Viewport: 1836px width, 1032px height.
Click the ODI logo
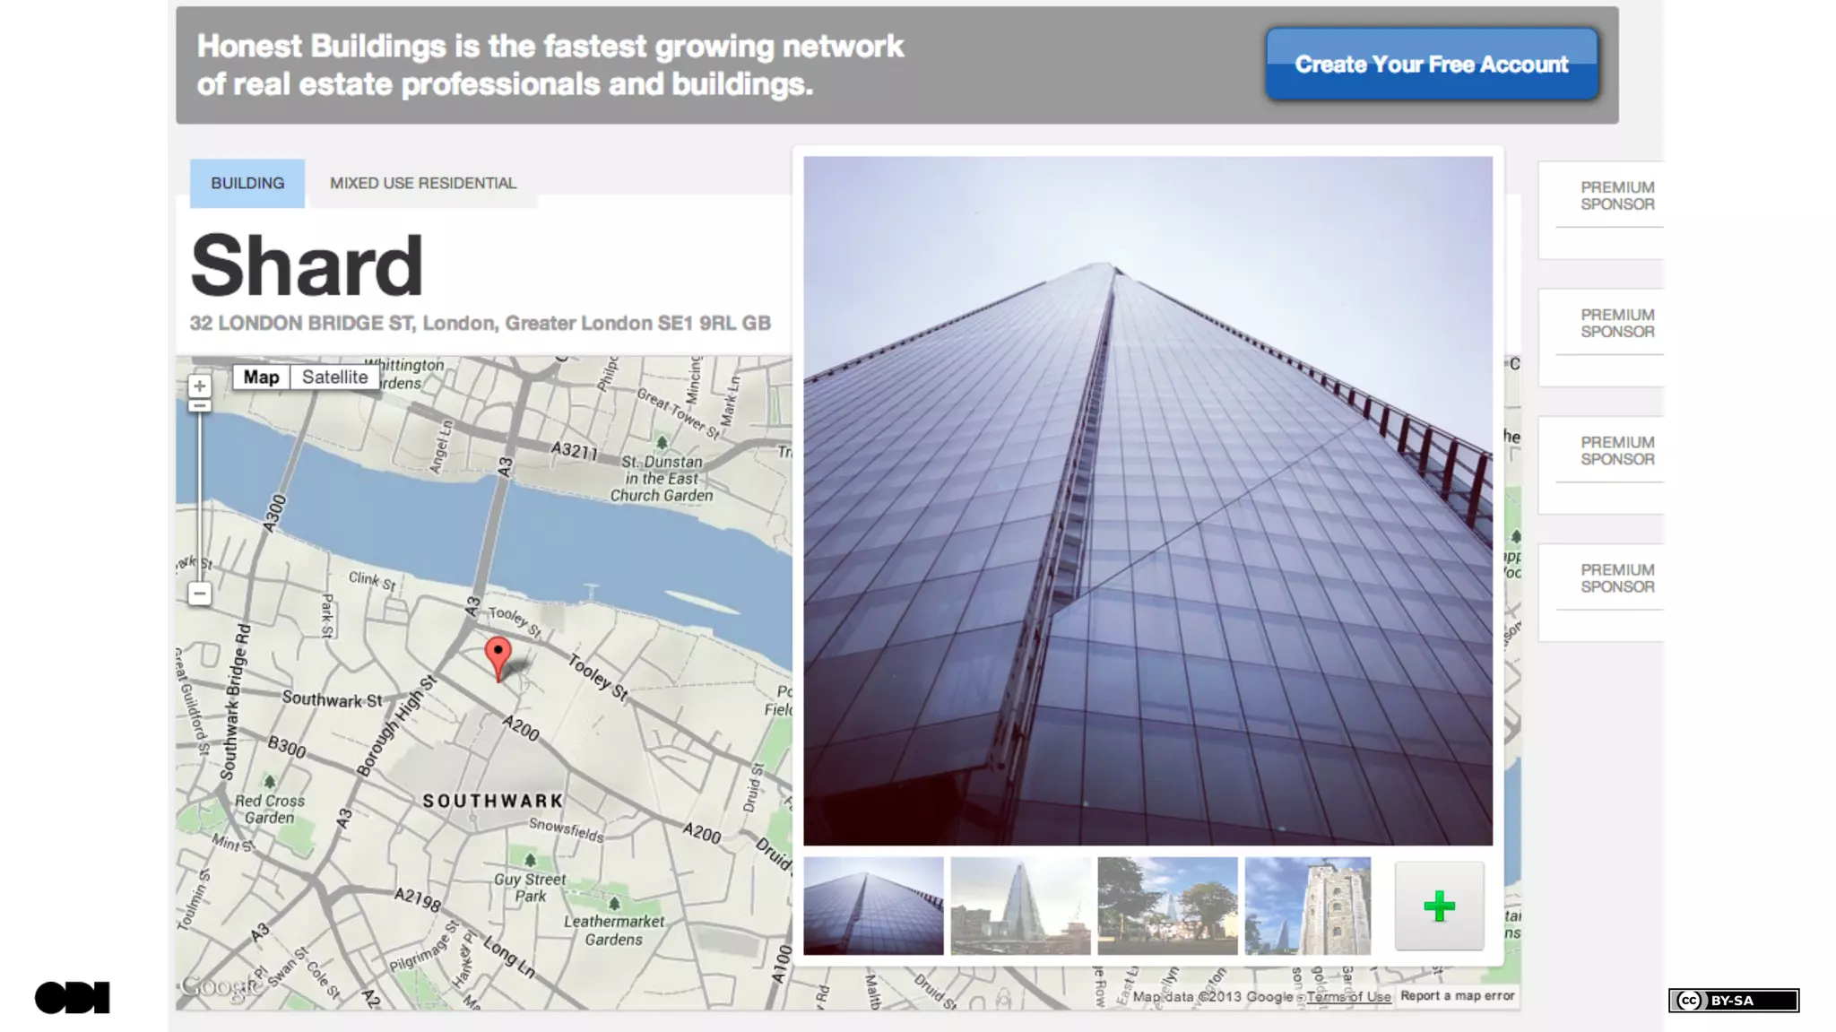tap(72, 998)
